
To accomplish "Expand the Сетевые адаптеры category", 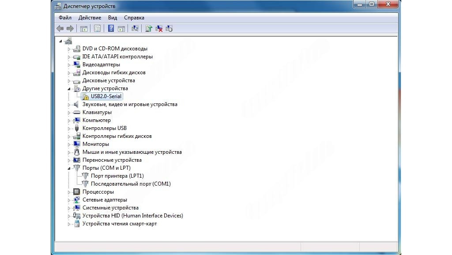I will click(x=69, y=200).
